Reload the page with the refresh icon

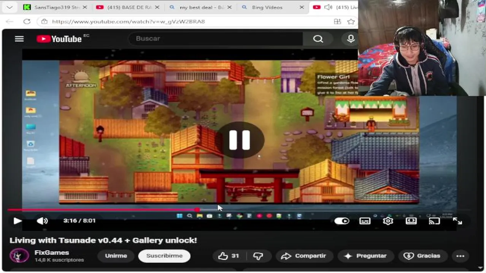coord(27,22)
